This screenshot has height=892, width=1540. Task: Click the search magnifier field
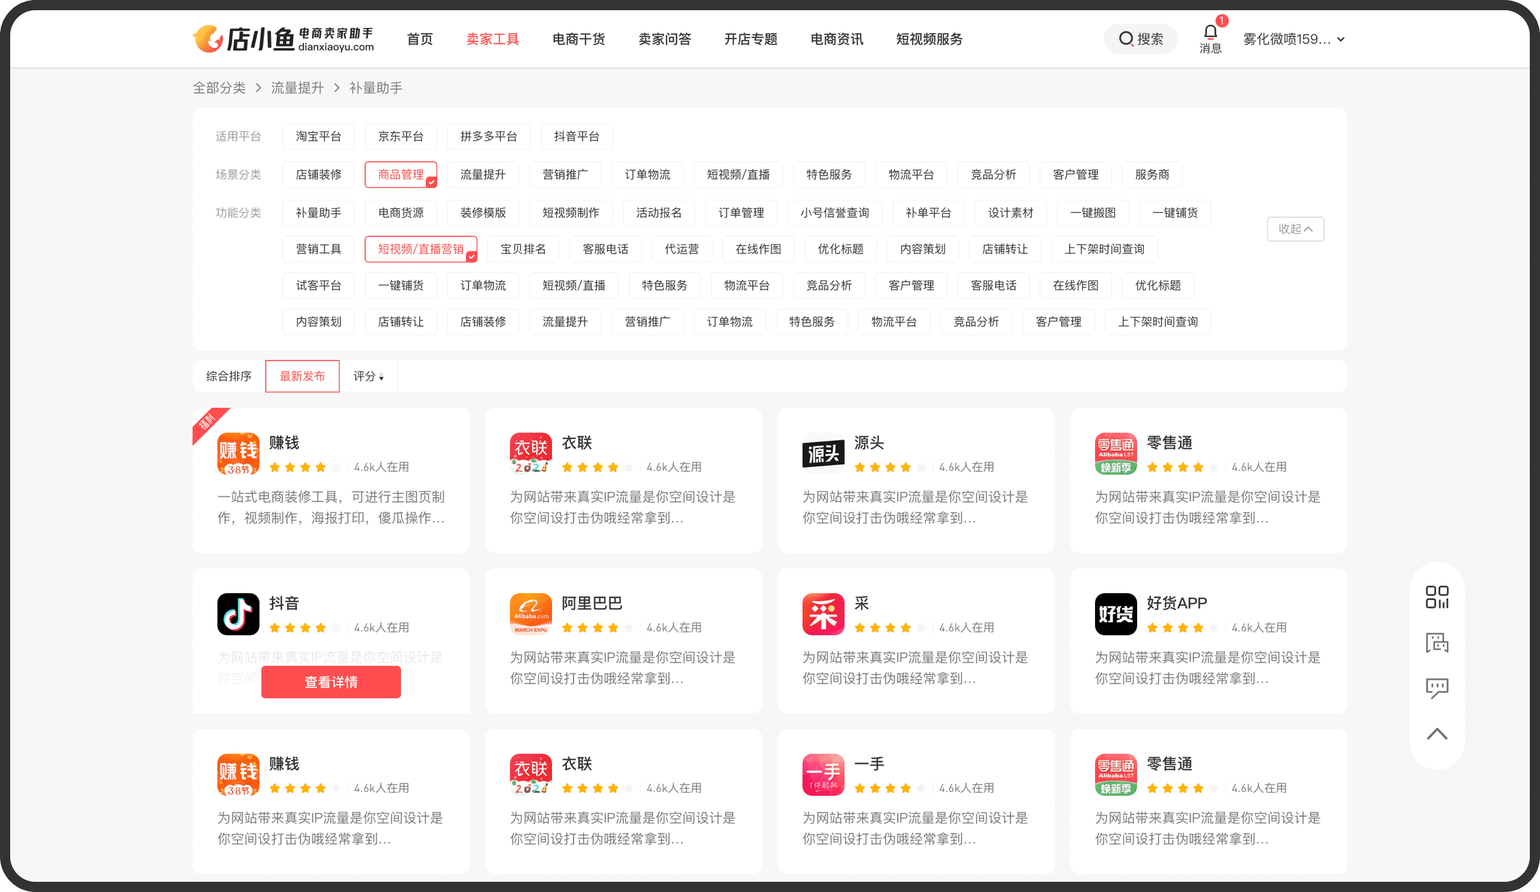point(1141,39)
